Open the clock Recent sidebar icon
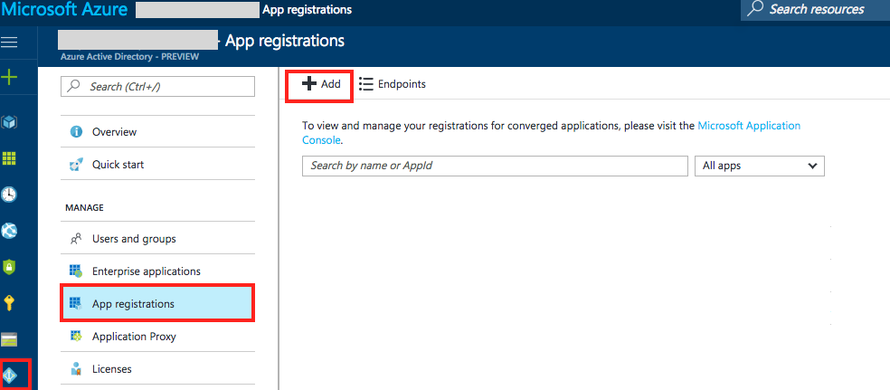890x390 pixels. coord(10,195)
